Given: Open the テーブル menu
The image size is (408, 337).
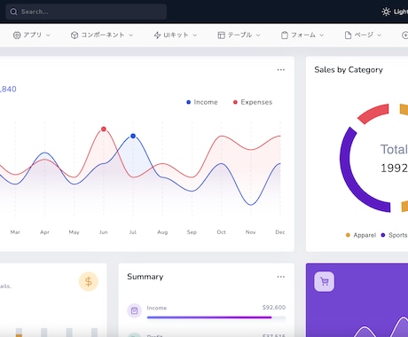Looking at the screenshot, I should point(239,35).
